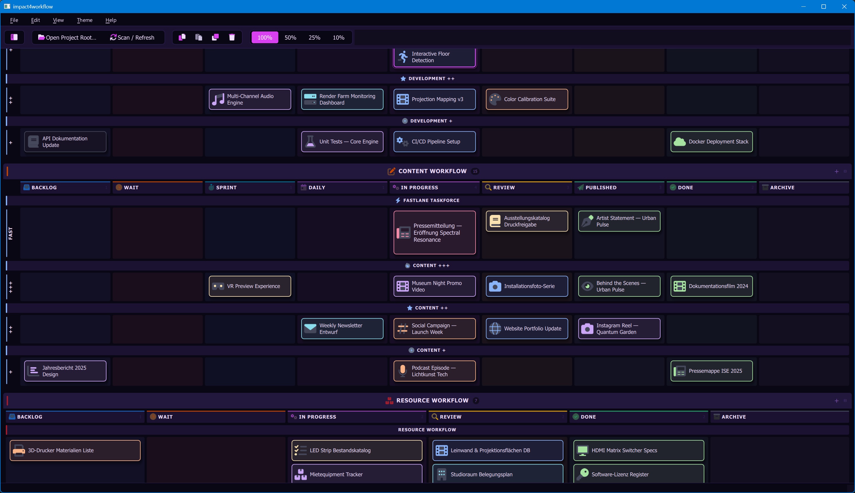This screenshot has height=493, width=855.
Task: Click the Content Workflow plus add icon
Action: pos(836,171)
